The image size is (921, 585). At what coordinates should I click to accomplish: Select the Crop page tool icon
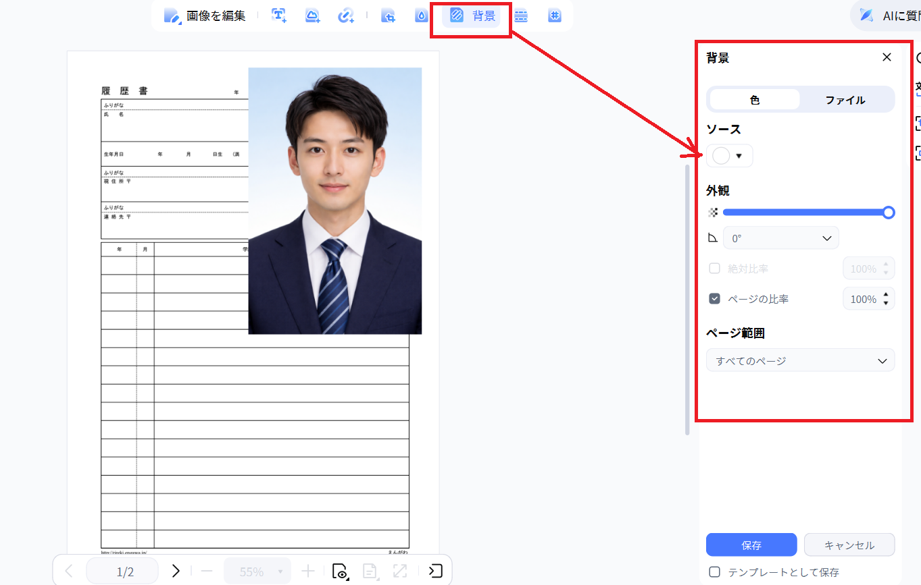pyautogui.click(x=388, y=16)
